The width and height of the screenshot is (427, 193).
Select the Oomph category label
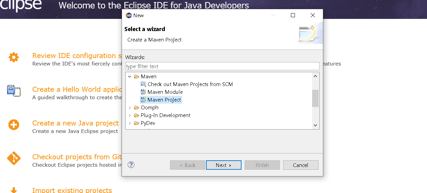(x=150, y=108)
